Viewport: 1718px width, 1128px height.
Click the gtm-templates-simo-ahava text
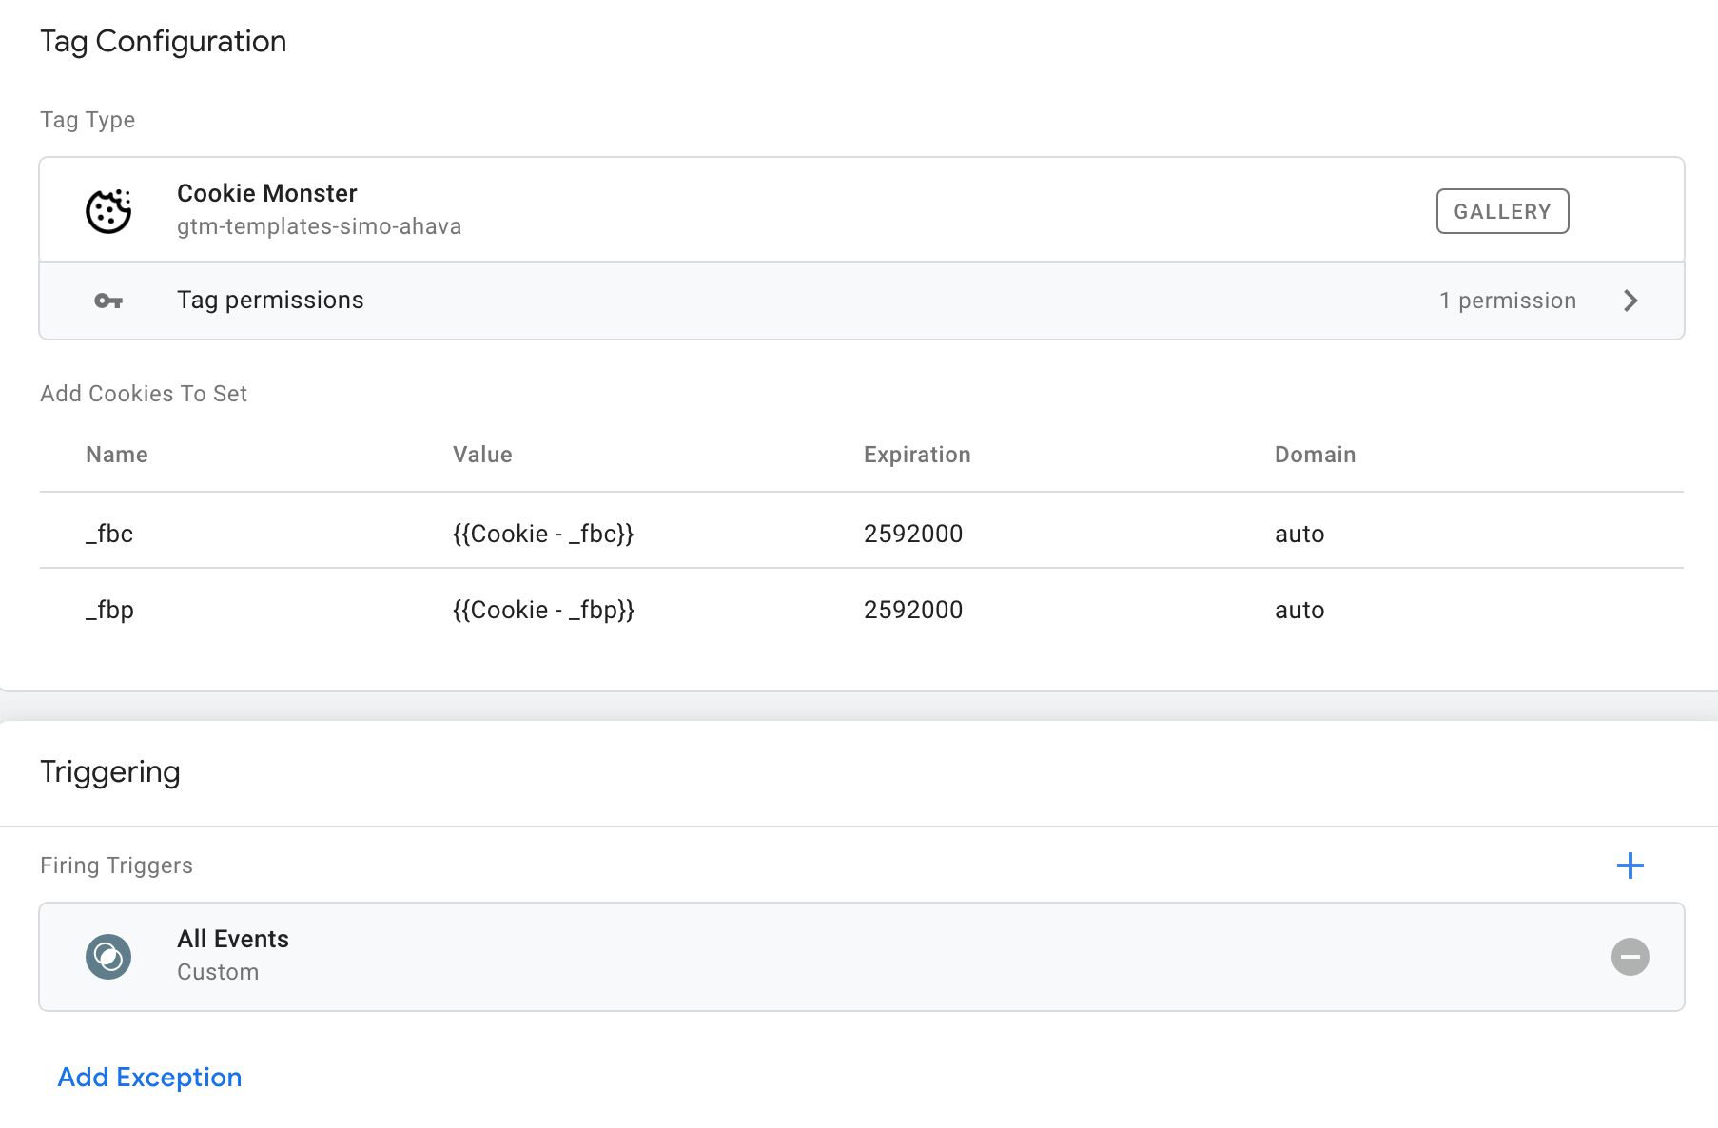[319, 226]
